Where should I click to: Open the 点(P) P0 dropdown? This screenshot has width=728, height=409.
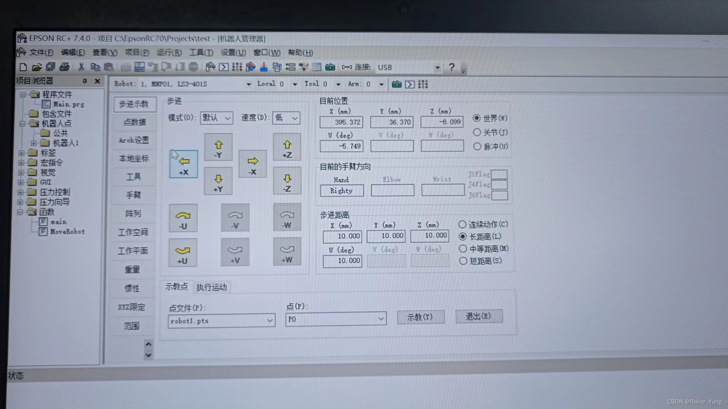click(x=336, y=319)
